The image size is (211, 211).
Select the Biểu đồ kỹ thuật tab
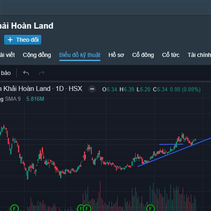[80, 55]
